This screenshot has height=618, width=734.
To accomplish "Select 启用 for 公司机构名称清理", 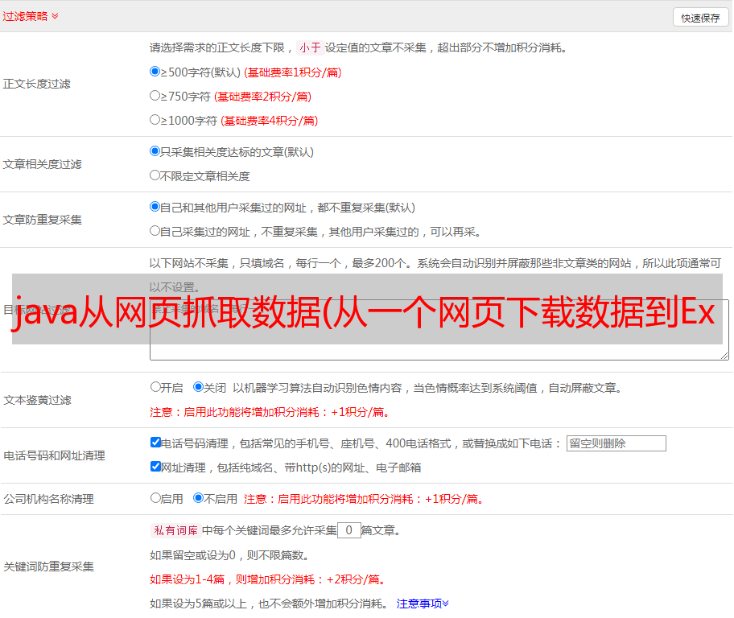I will pyautogui.click(x=155, y=498).
